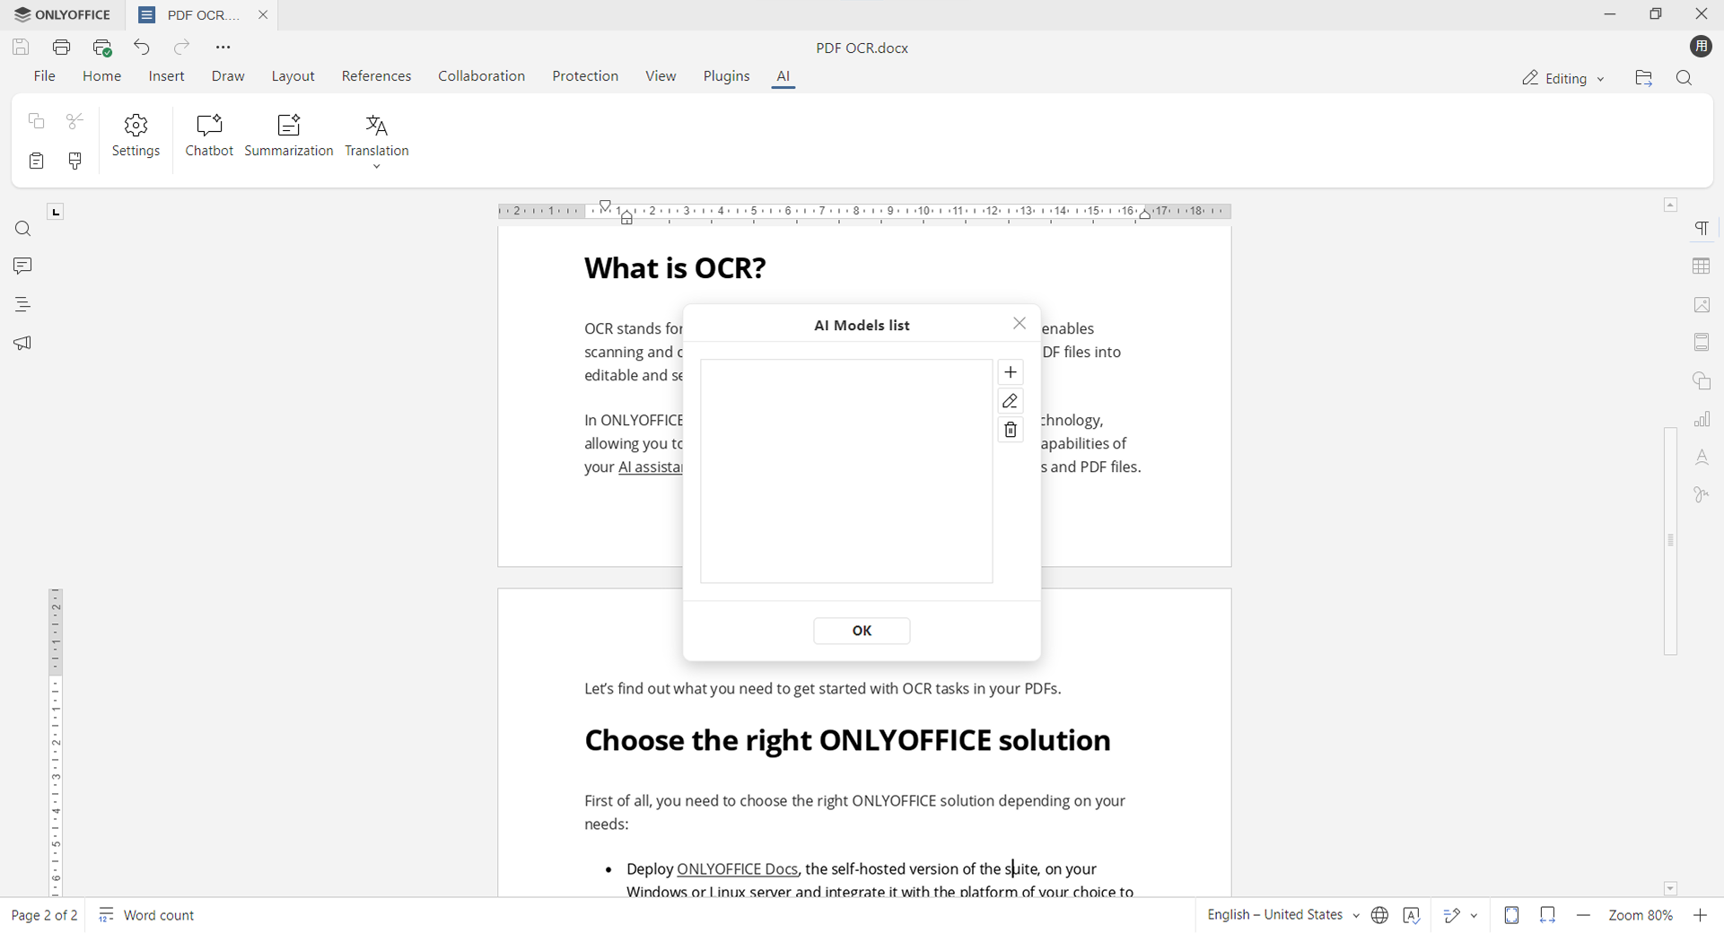The width and height of the screenshot is (1724, 933).
Task: Click Open file location folder icon
Action: [x=1644, y=79]
